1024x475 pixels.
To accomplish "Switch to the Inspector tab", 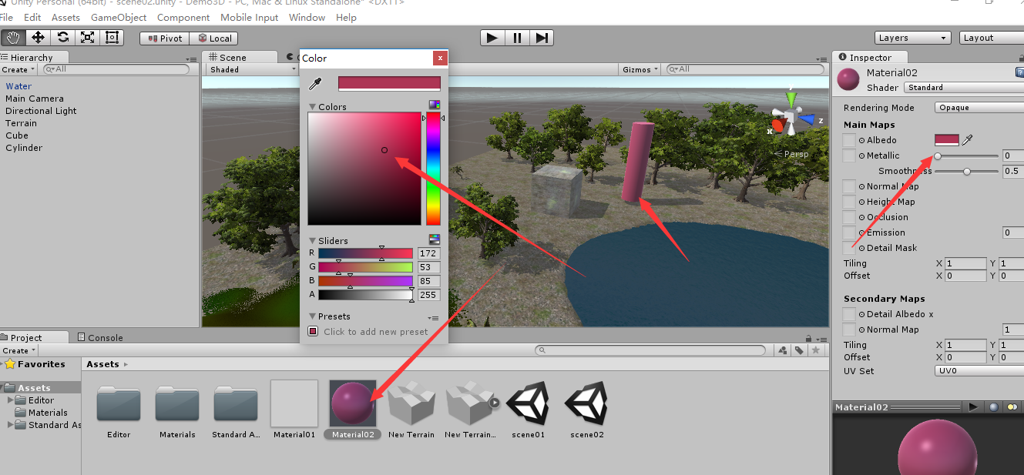I will click(x=870, y=57).
